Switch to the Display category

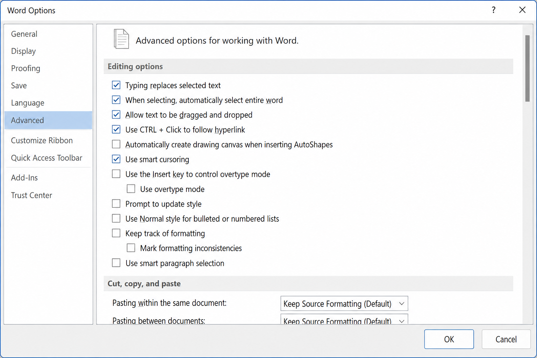pyautogui.click(x=48, y=51)
